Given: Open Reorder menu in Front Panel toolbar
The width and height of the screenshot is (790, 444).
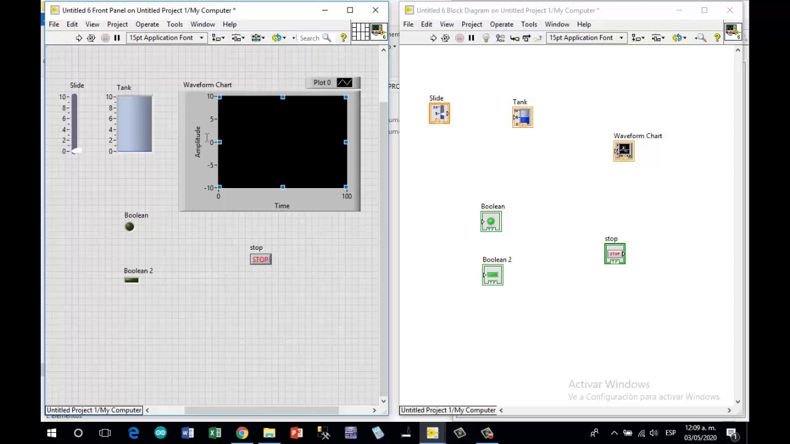Looking at the screenshot, I should (279, 38).
